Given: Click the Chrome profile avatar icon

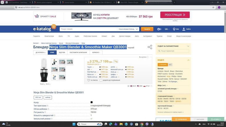Looking at the screenshot, I should click(x=219, y=7).
